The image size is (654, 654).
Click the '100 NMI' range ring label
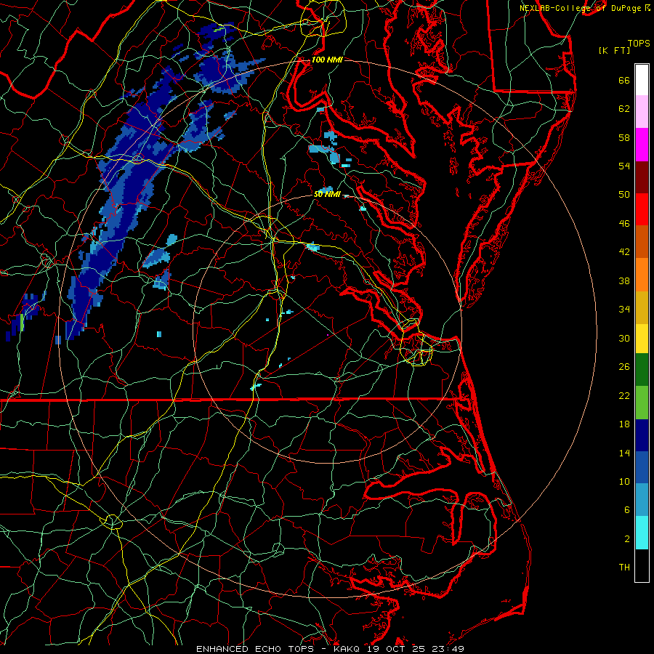327,60
